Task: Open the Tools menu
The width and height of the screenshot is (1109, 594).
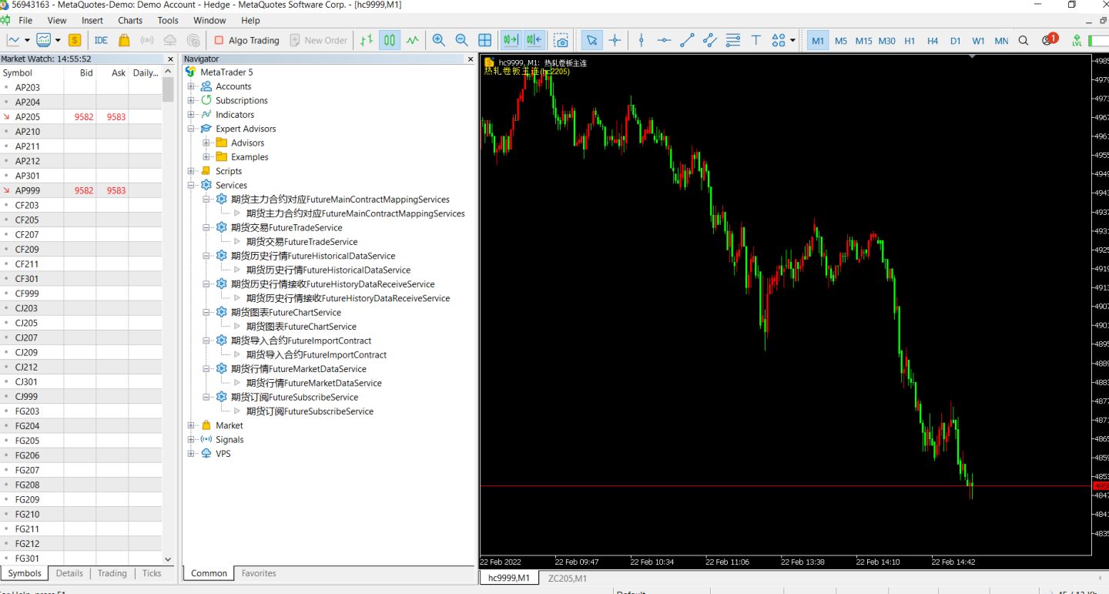Action: pyautogui.click(x=168, y=20)
